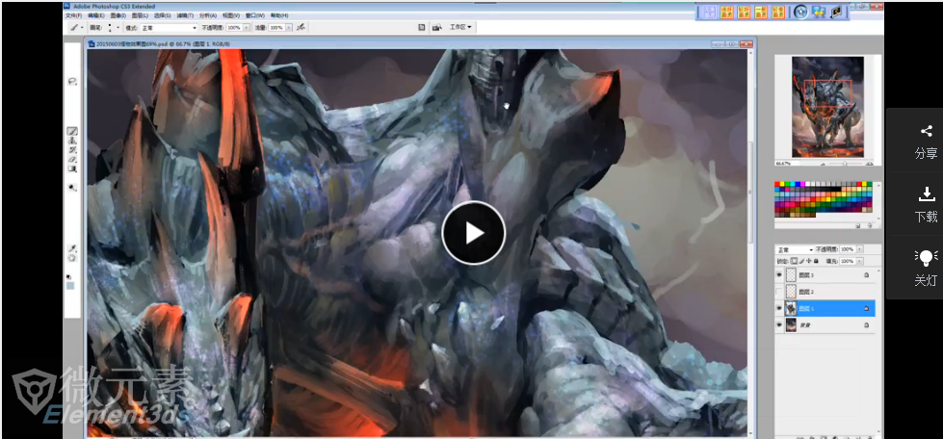Show 图层 2 with its visibility box
The height and width of the screenshot is (439, 943).
point(779,292)
